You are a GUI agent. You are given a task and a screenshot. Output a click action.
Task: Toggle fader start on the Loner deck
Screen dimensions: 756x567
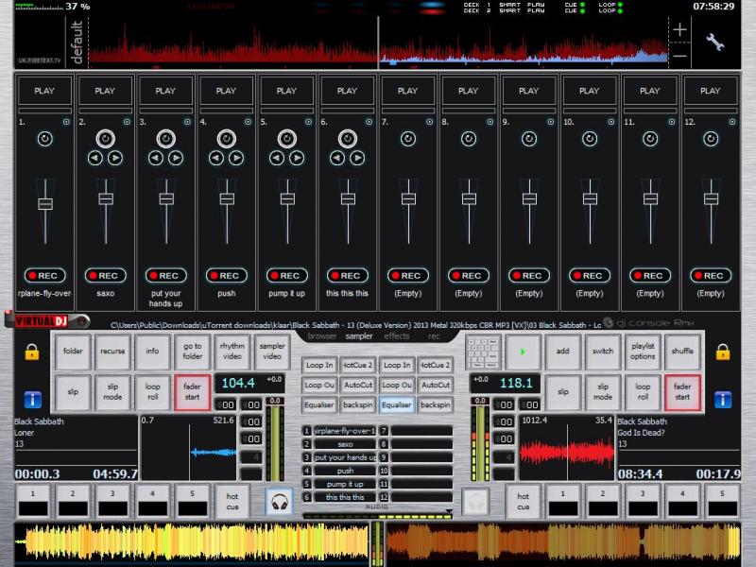[x=192, y=392]
